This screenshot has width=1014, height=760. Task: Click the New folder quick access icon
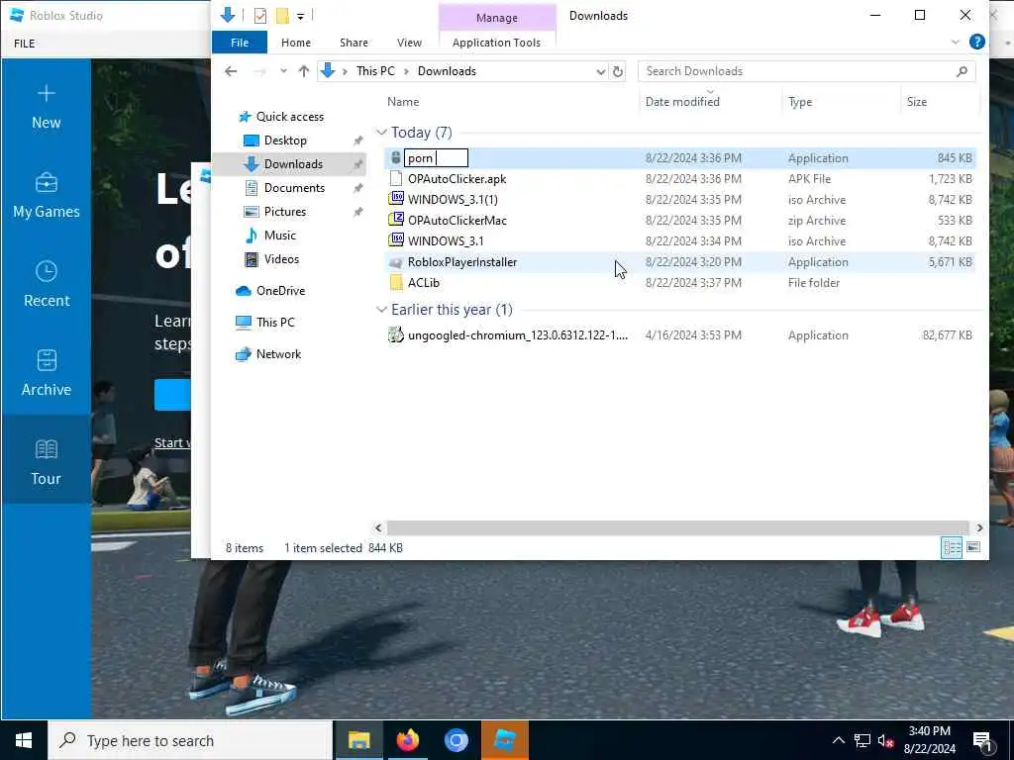[282, 16]
